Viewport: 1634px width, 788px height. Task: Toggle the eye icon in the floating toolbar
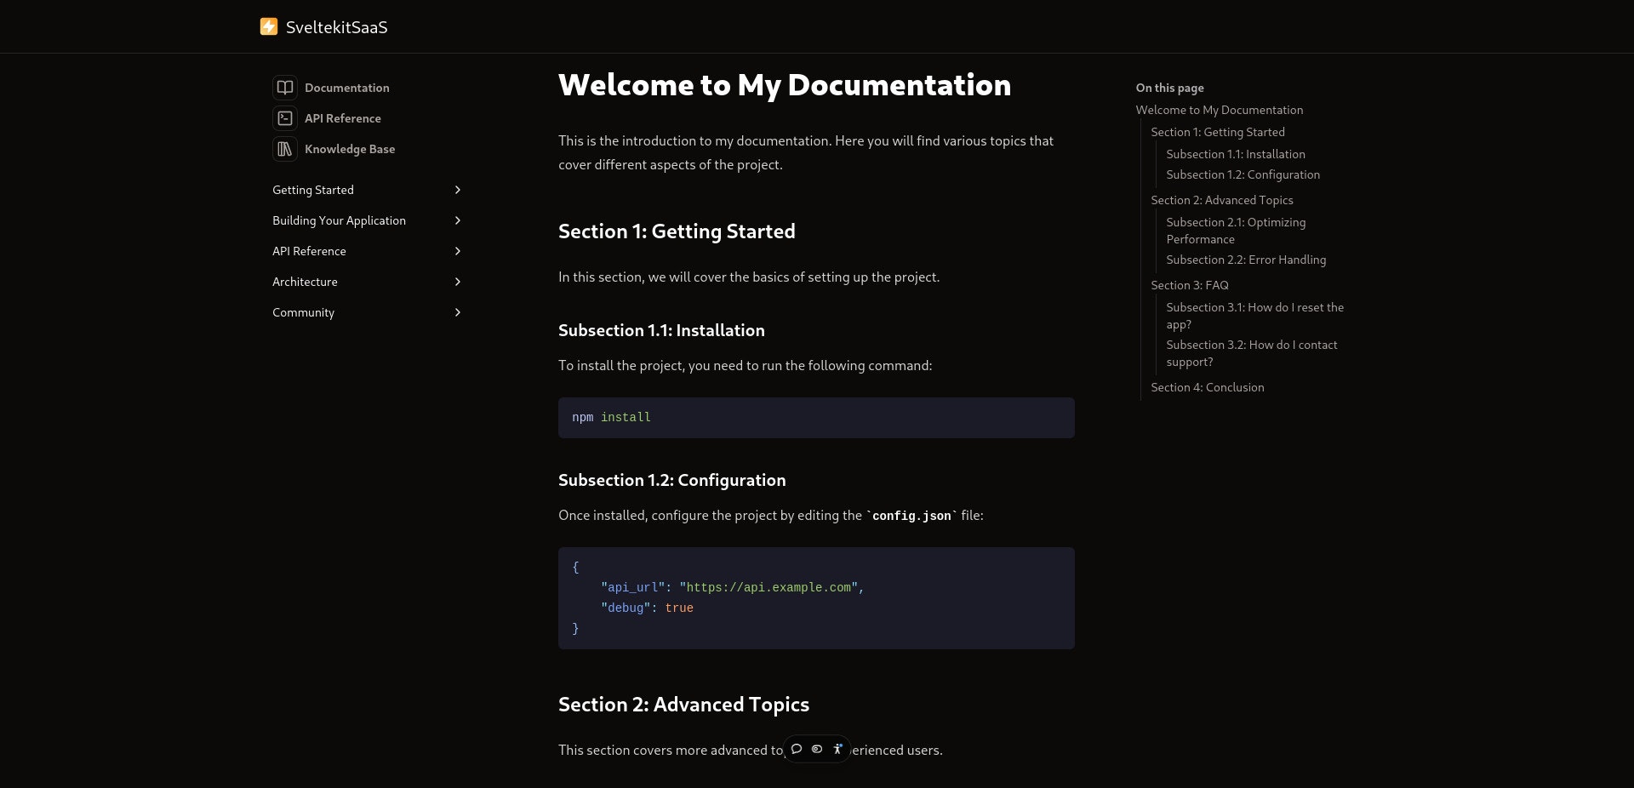(817, 749)
